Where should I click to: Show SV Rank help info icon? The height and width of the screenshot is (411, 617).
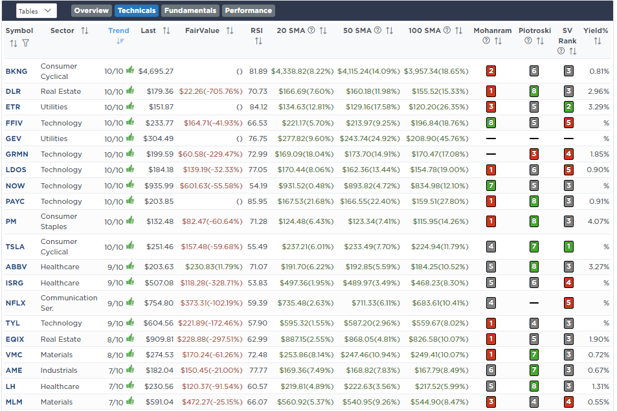561,50
